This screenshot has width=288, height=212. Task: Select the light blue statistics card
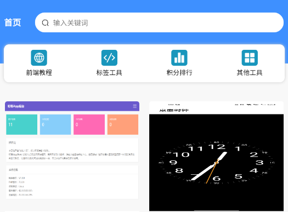(x=55, y=124)
